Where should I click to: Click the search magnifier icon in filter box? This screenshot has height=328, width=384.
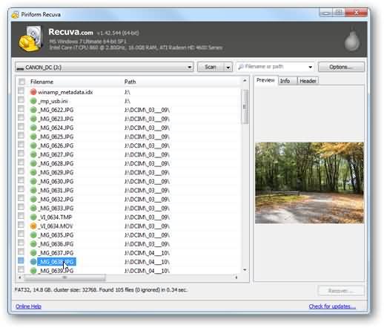pyautogui.click(x=241, y=67)
